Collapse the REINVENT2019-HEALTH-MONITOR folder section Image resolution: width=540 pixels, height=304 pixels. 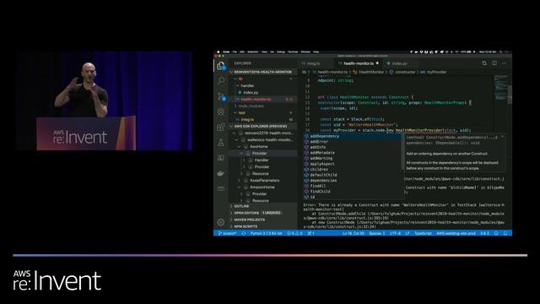[262, 72]
